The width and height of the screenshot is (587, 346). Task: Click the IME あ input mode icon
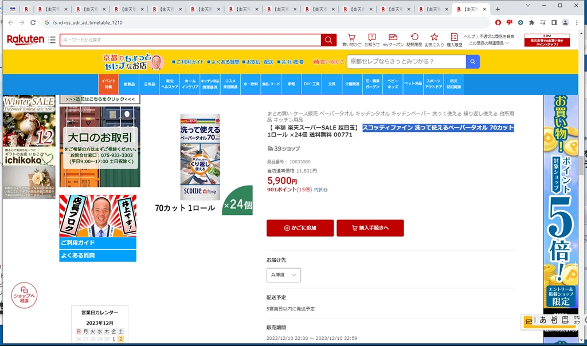tap(543, 320)
